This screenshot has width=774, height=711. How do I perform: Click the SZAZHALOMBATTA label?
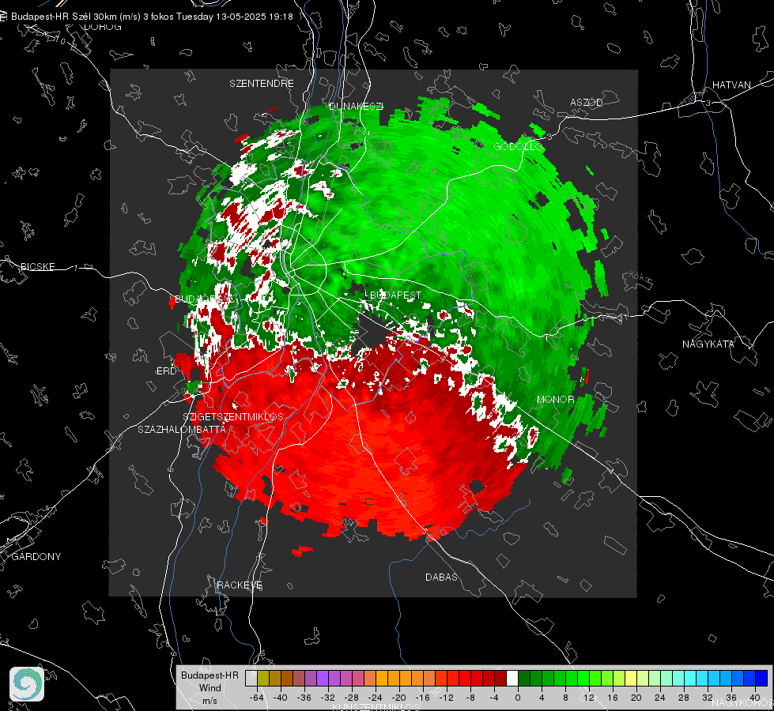pyautogui.click(x=182, y=429)
